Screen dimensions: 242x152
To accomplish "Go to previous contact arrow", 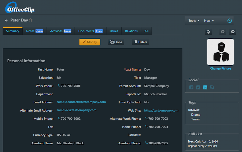I will coord(223,32).
